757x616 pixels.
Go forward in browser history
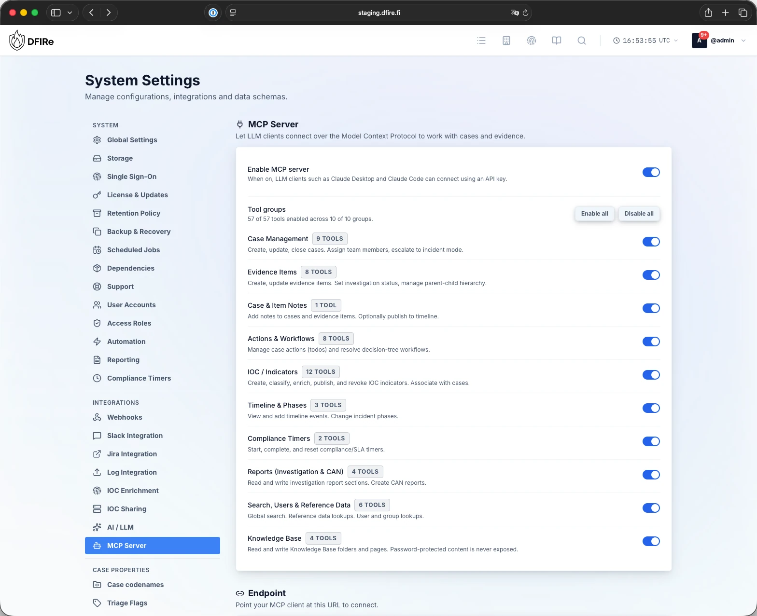coord(109,13)
